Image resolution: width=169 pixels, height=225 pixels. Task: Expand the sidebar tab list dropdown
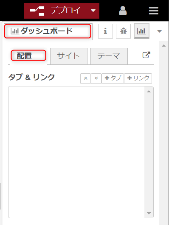click(x=160, y=31)
